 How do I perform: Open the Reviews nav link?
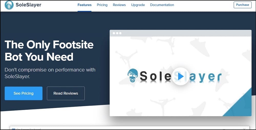[x=119, y=5]
